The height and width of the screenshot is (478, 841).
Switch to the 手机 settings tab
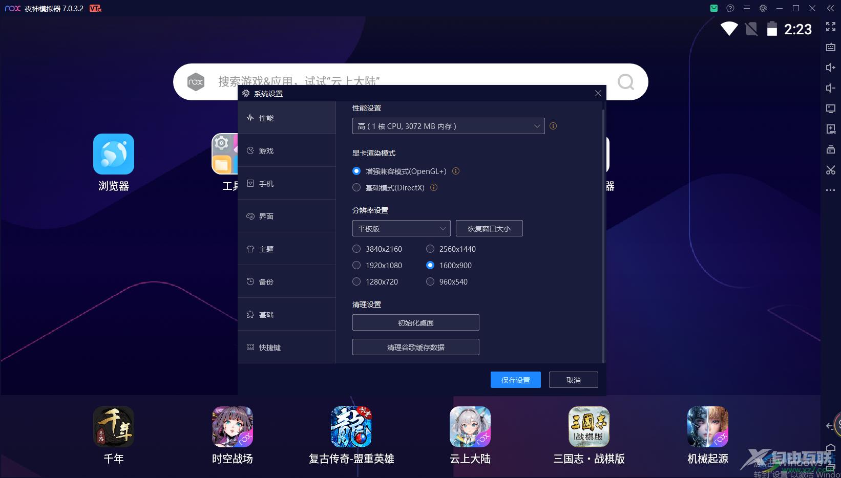coord(287,183)
